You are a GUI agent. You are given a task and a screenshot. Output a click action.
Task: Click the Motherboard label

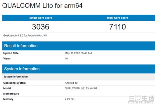point(11,94)
